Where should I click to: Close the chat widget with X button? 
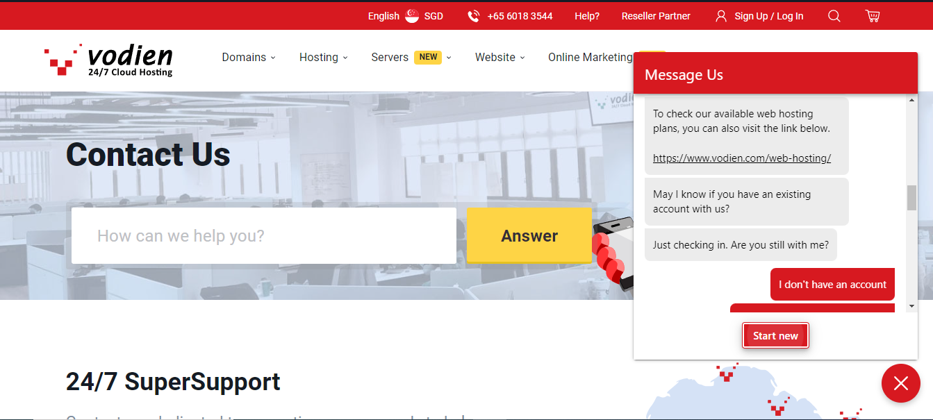pyautogui.click(x=901, y=383)
